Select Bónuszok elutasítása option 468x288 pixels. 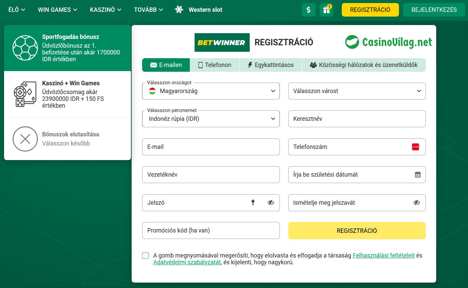67,139
